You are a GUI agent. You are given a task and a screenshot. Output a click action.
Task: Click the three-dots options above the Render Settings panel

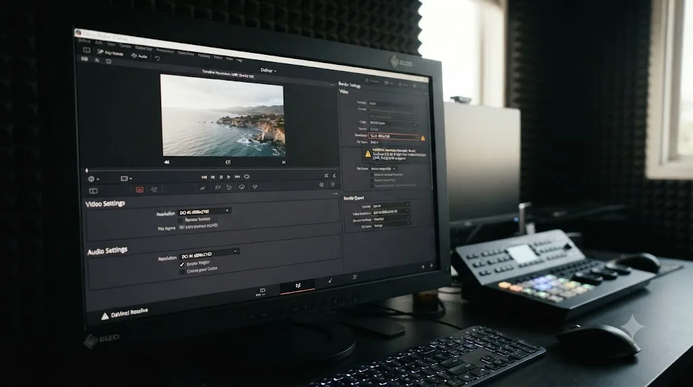tap(332, 84)
